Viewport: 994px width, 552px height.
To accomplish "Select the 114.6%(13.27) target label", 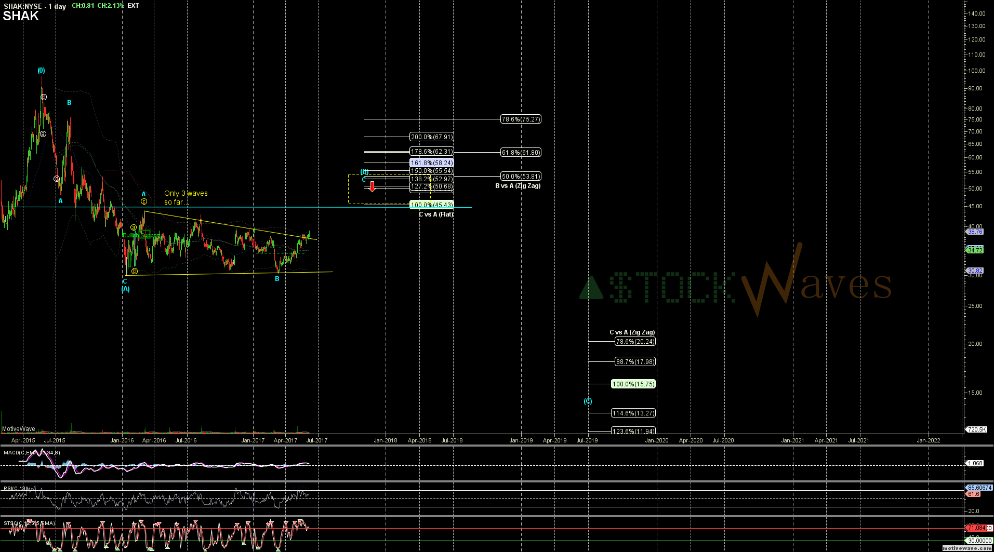I will pos(633,413).
